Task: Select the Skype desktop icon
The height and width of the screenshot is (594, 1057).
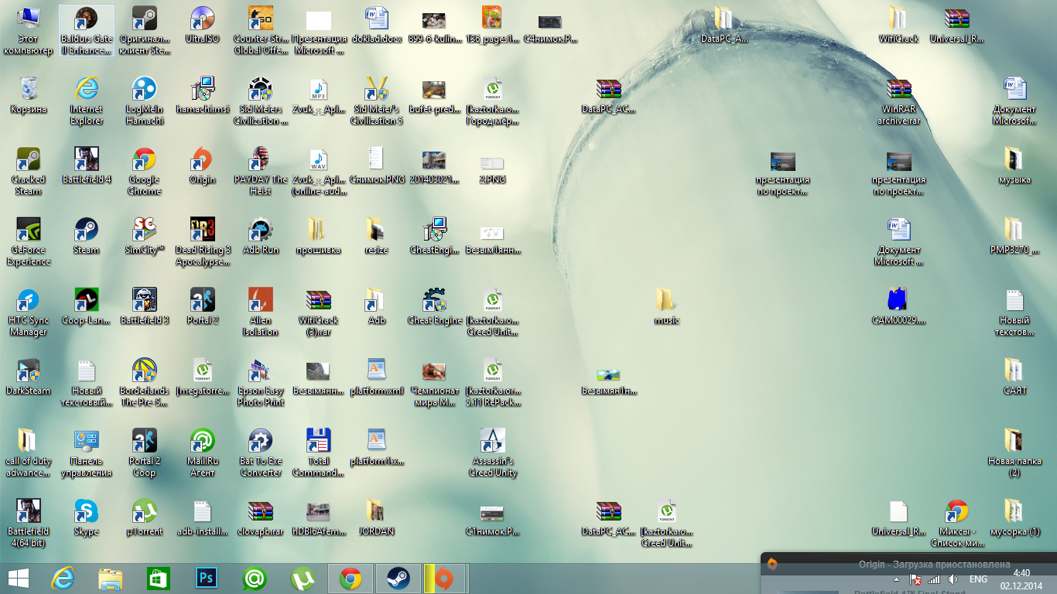Action: tap(87, 517)
